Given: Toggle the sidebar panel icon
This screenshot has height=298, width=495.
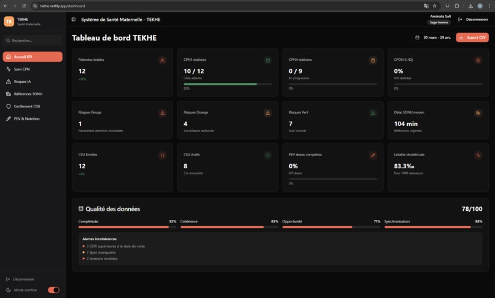Looking at the screenshot, I should pyautogui.click(x=74, y=20).
